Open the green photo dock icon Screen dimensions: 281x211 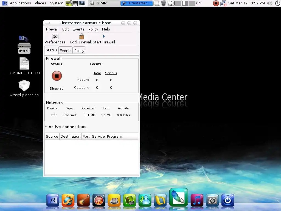(130, 200)
